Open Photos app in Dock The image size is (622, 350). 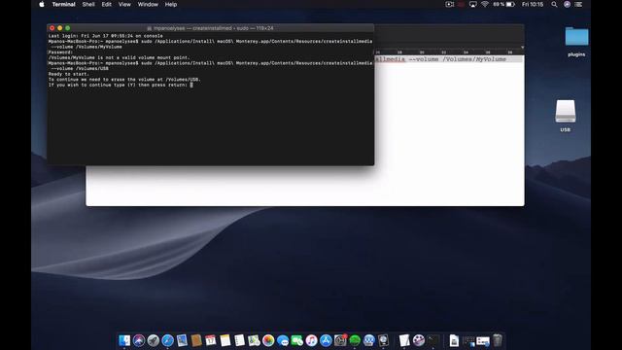[268, 340]
